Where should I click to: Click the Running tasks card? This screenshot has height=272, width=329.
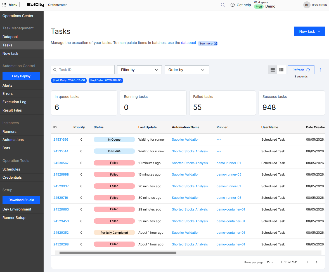click(x=153, y=103)
